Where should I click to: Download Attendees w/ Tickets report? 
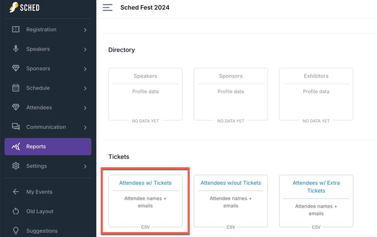145,183
